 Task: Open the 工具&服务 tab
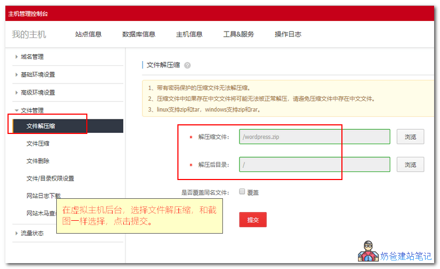click(238, 34)
